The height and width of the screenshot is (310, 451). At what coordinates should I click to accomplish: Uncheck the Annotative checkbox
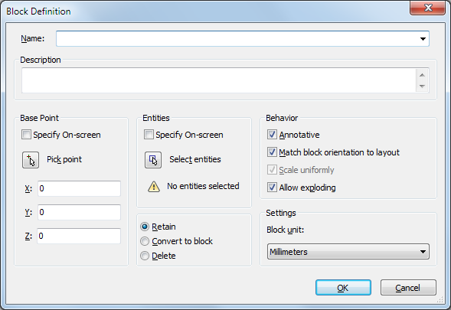pos(272,135)
